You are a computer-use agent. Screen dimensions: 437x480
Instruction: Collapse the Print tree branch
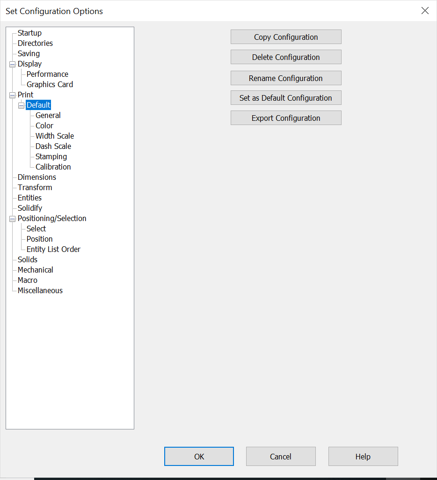coord(12,95)
